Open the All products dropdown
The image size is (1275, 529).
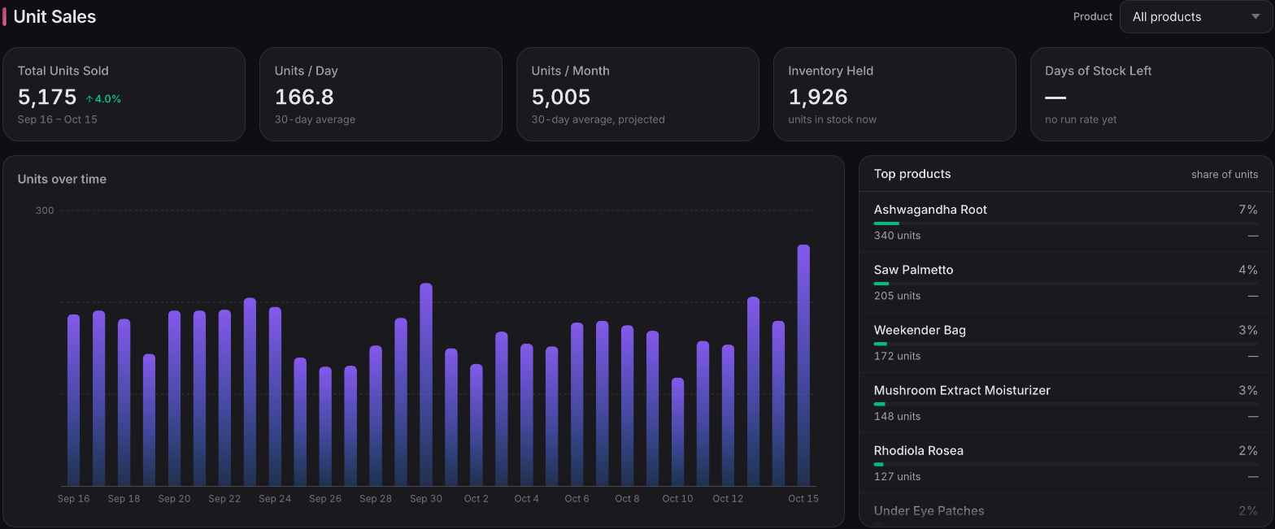click(1196, 17)
